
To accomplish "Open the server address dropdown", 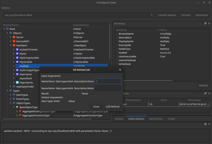I will coord(152,15).
